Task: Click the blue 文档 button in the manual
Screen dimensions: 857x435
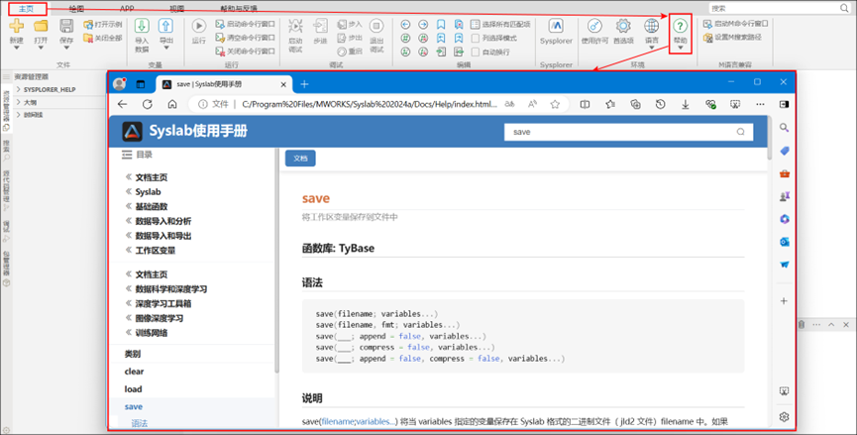Action: click(x=300, y=159)
